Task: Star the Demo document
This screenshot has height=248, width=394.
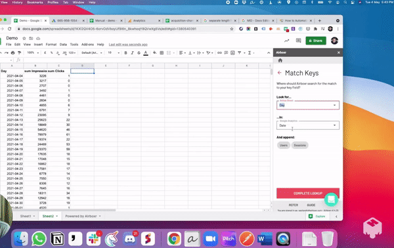Action: 24,39
